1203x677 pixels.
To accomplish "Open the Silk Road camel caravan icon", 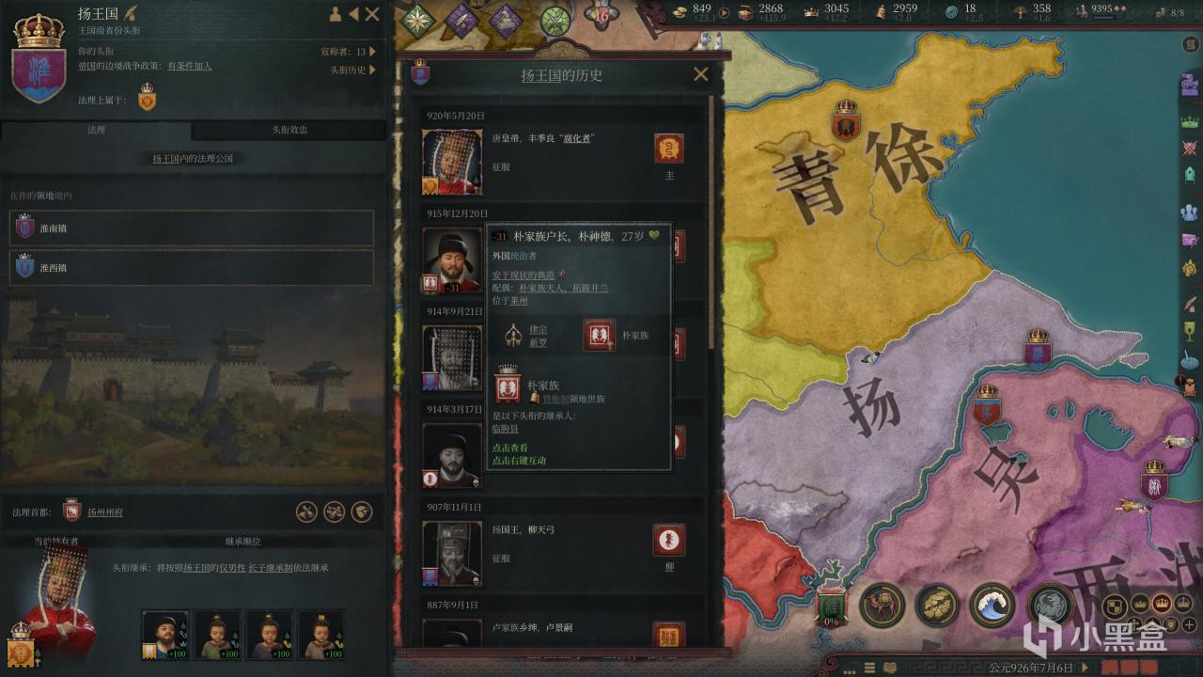I will coord(882,605).
